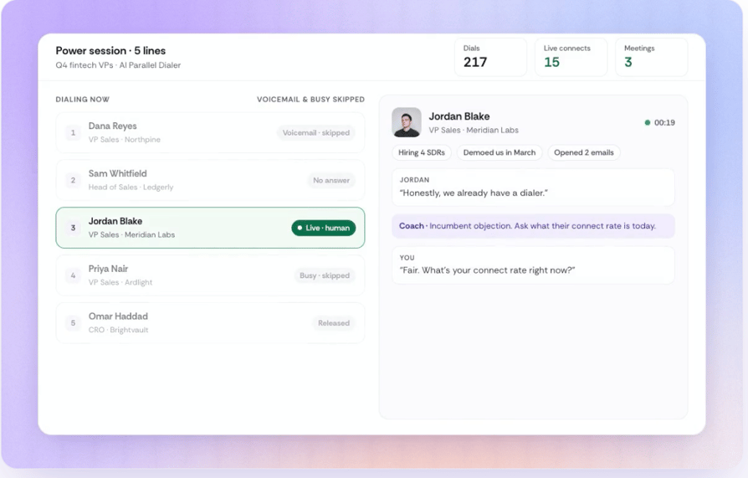Select the Omar Haddad dialing row

coord(210,323)
